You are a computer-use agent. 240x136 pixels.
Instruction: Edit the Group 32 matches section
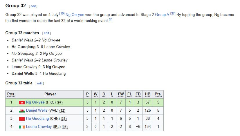46,33
